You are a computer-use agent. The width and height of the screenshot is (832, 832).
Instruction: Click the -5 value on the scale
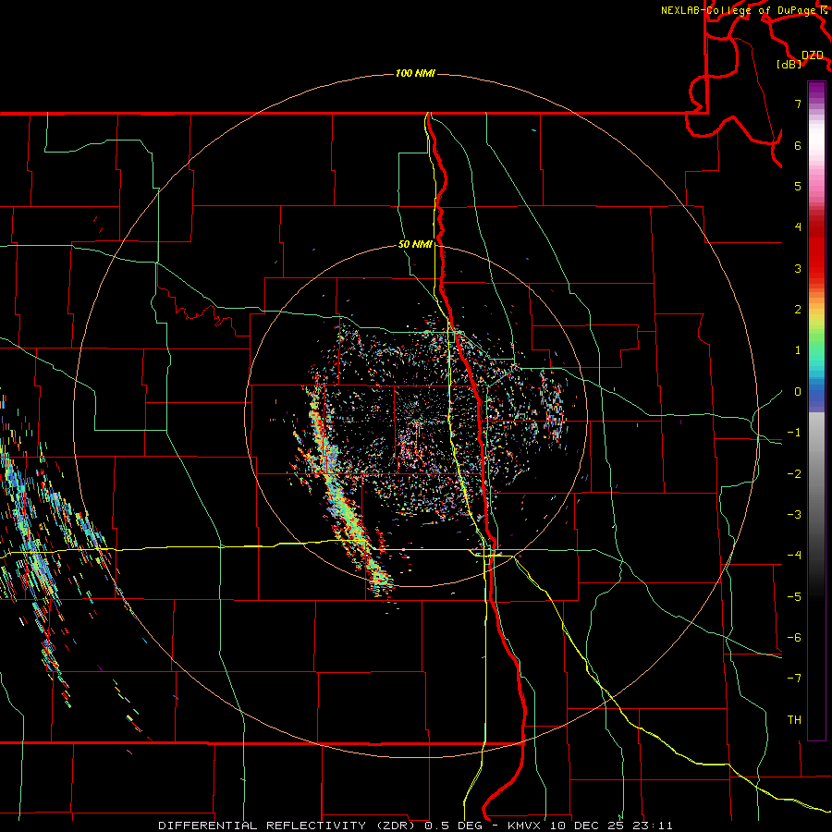point(794,597)
